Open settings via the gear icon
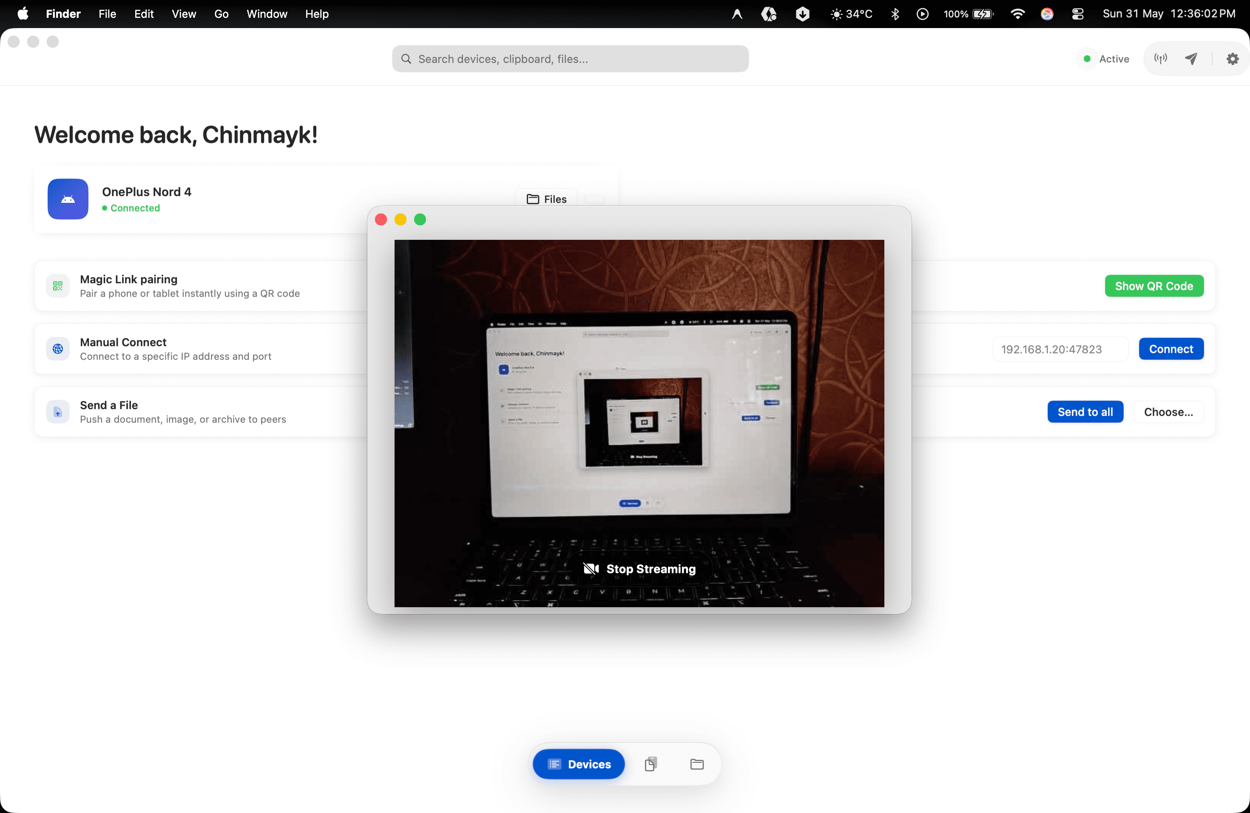This screenshot has height=813, width=1250. [1232, 59]
